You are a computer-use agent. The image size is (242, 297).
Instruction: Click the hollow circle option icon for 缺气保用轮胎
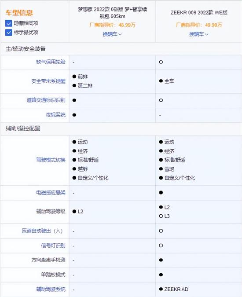tap(161, 62)
